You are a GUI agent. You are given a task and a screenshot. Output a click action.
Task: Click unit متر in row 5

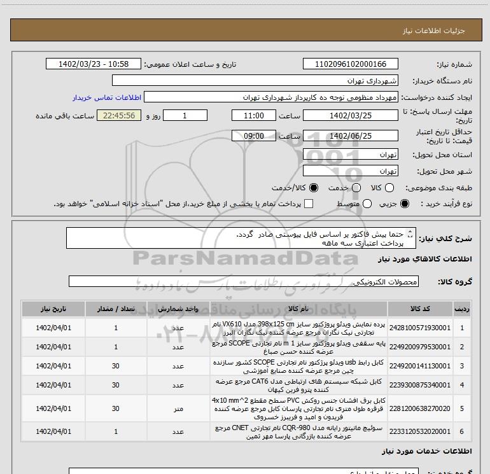coord(178,408)
